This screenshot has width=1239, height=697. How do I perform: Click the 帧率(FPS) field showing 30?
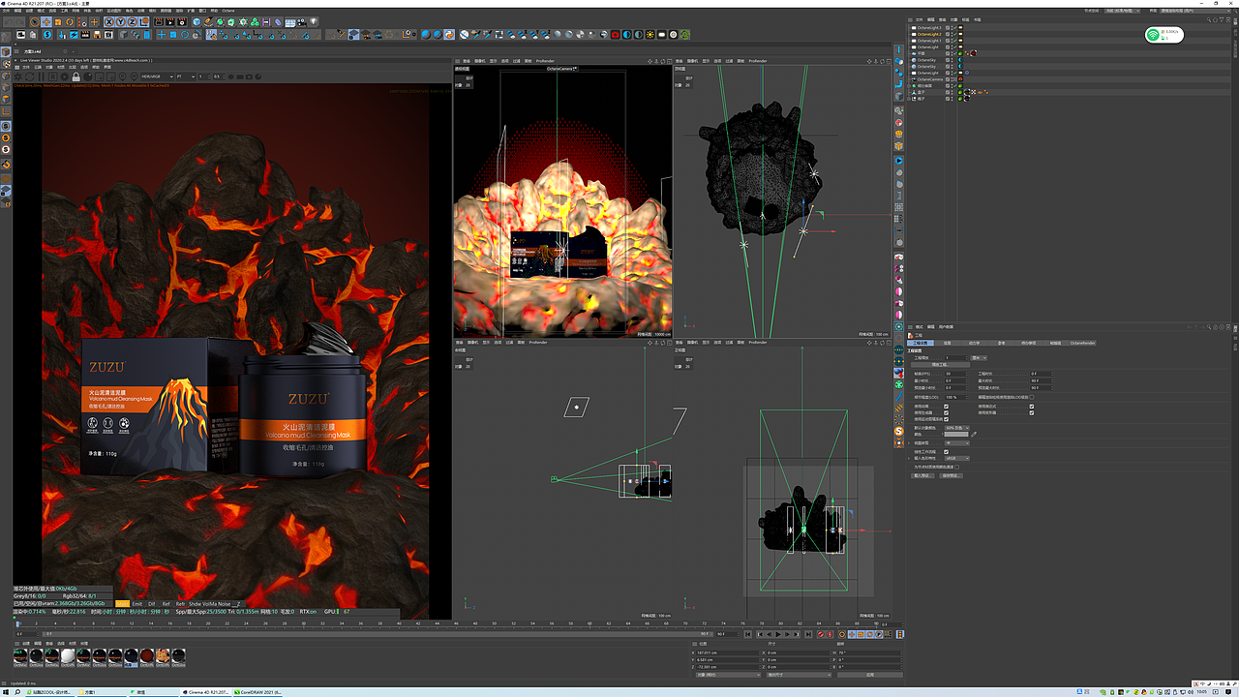954,373
